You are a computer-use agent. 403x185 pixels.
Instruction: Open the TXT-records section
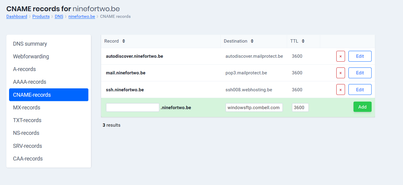pos(27,120)
